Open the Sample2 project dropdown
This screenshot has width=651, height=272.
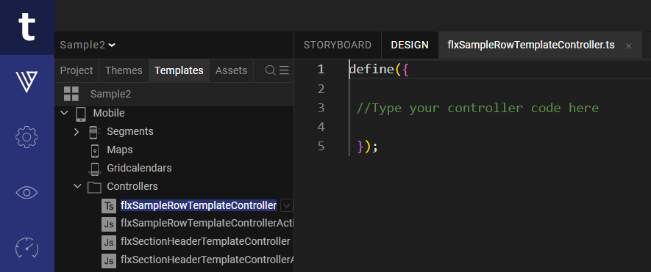[88, 45]
